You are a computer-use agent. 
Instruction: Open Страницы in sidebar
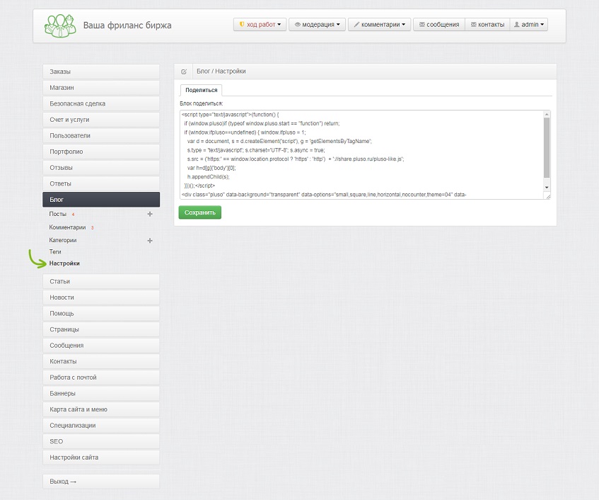click(101, 330)
